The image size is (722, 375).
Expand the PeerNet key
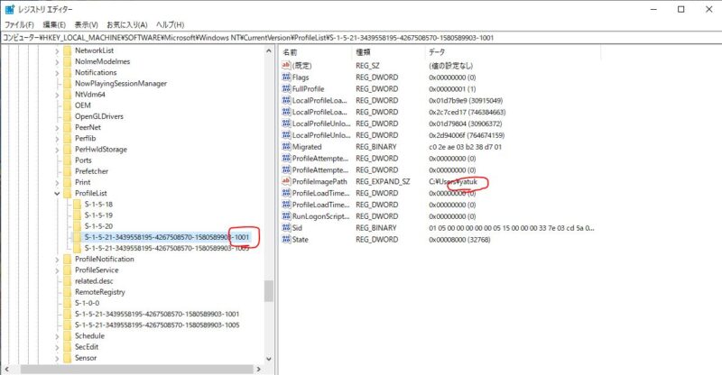[57, 128]
